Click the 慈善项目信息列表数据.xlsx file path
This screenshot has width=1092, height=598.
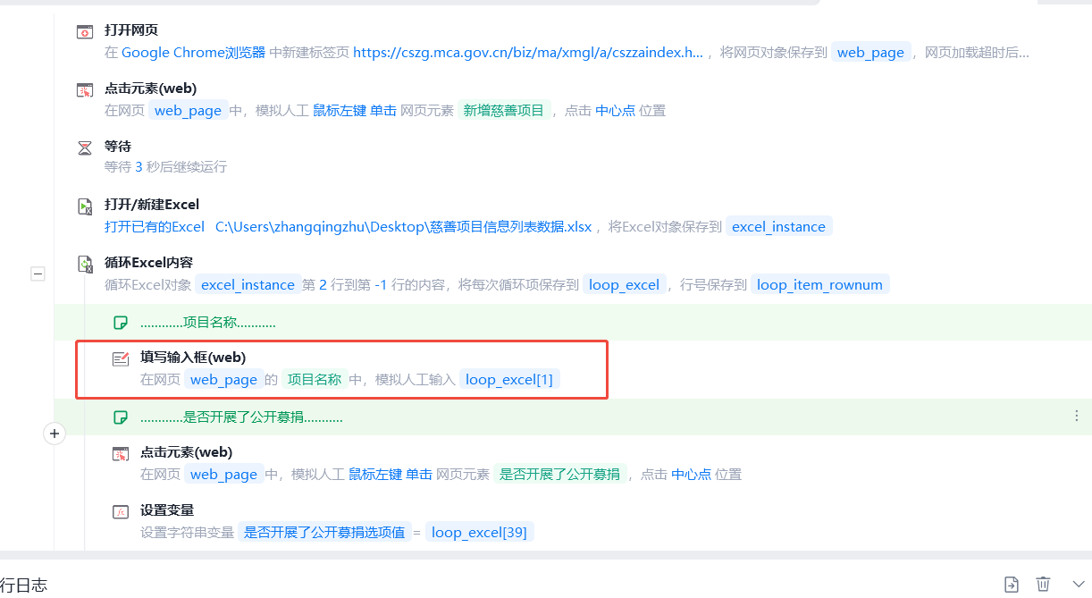(x=403, y=227)
